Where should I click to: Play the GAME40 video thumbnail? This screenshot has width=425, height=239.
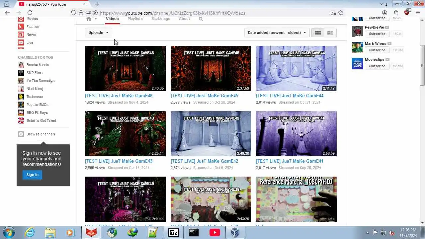[125, 199]
